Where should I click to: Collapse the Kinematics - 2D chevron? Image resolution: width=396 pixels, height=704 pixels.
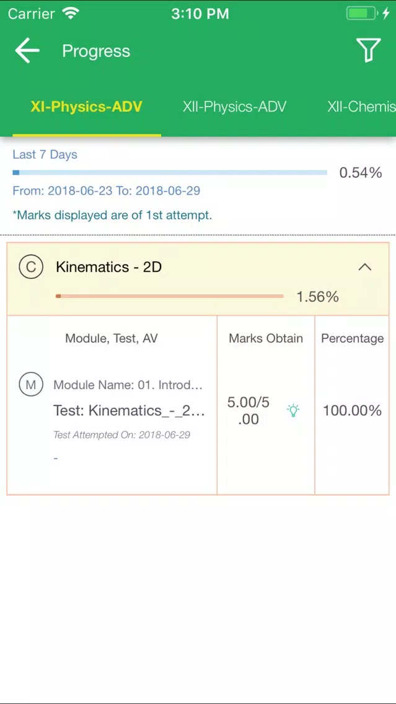365,267
